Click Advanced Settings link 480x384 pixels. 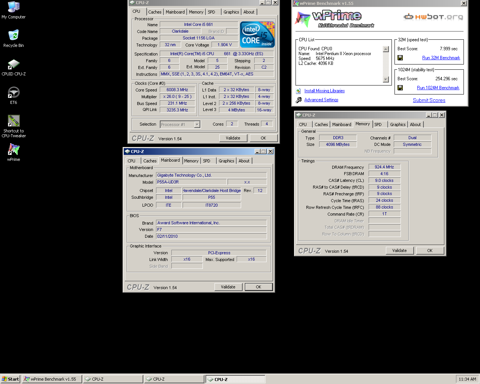pos(321,100)
